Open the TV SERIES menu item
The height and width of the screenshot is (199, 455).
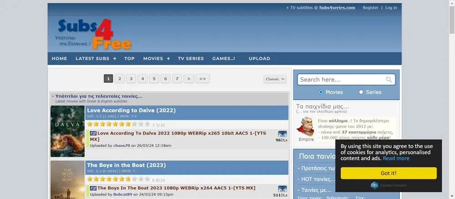[x=191, y=59]
